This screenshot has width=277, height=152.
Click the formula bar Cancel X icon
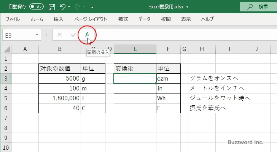[60, 35]
